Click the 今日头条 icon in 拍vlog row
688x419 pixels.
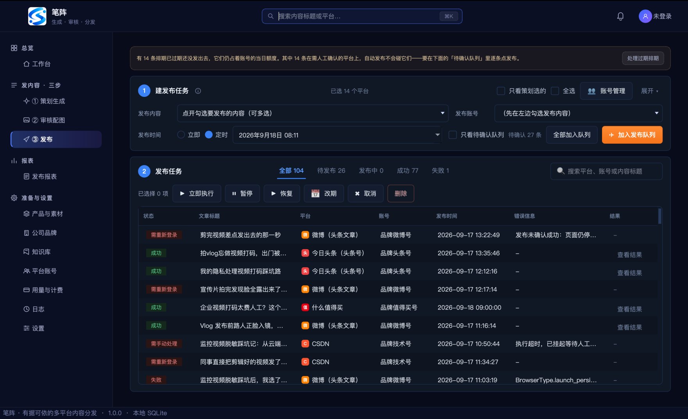click(305, 253)
